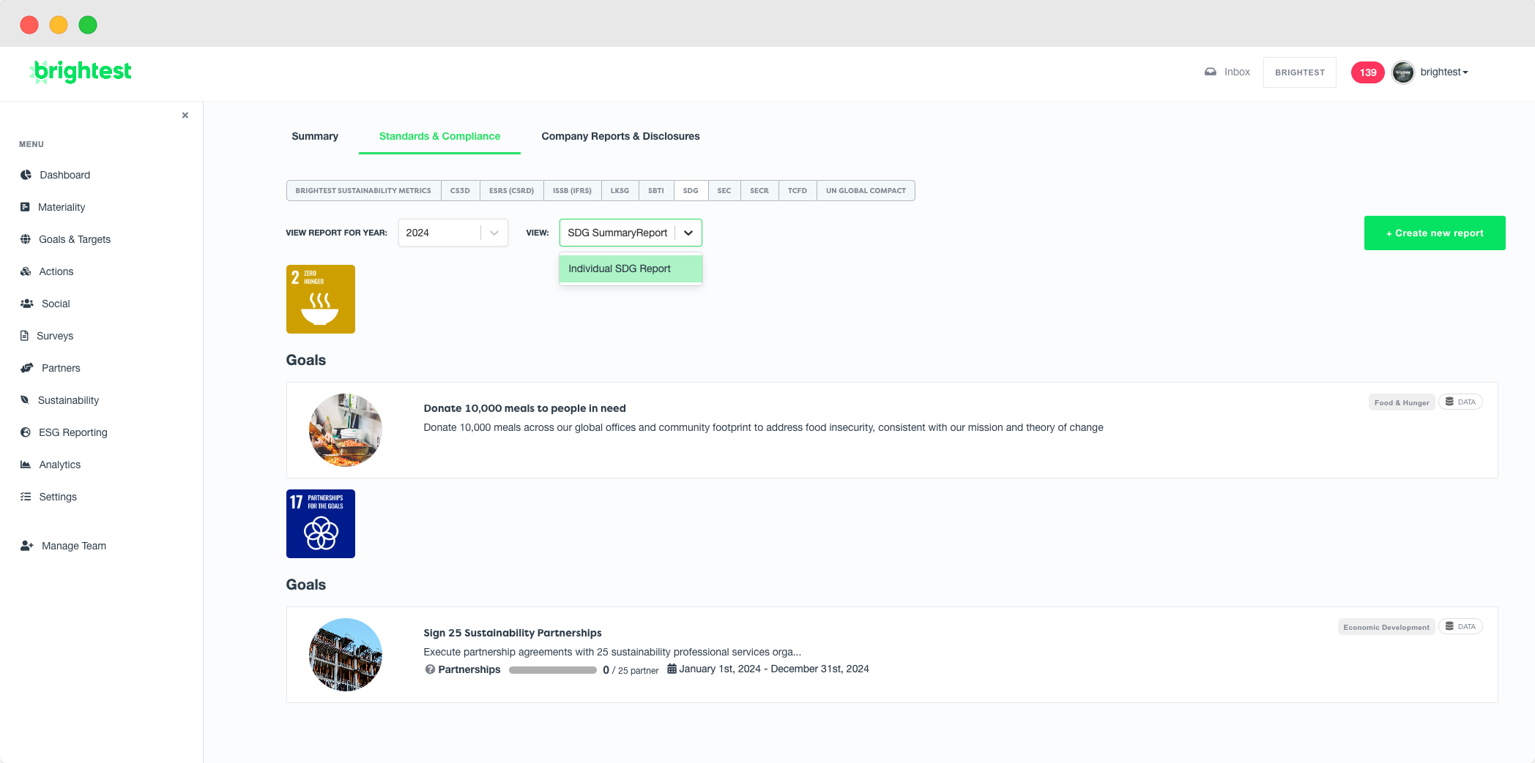Screen dimensions: 1535x763
Task: Open the year 2024 dropdown
Action: [x=453, y=233]
